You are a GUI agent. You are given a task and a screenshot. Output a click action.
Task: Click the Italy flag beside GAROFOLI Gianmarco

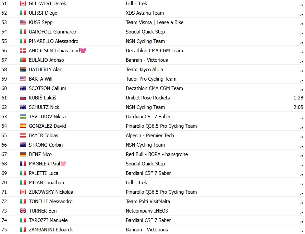tap(23, 32)
